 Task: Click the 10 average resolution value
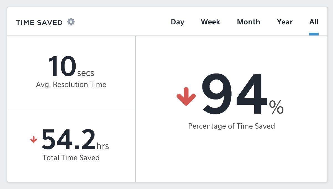tap(62, 67)
